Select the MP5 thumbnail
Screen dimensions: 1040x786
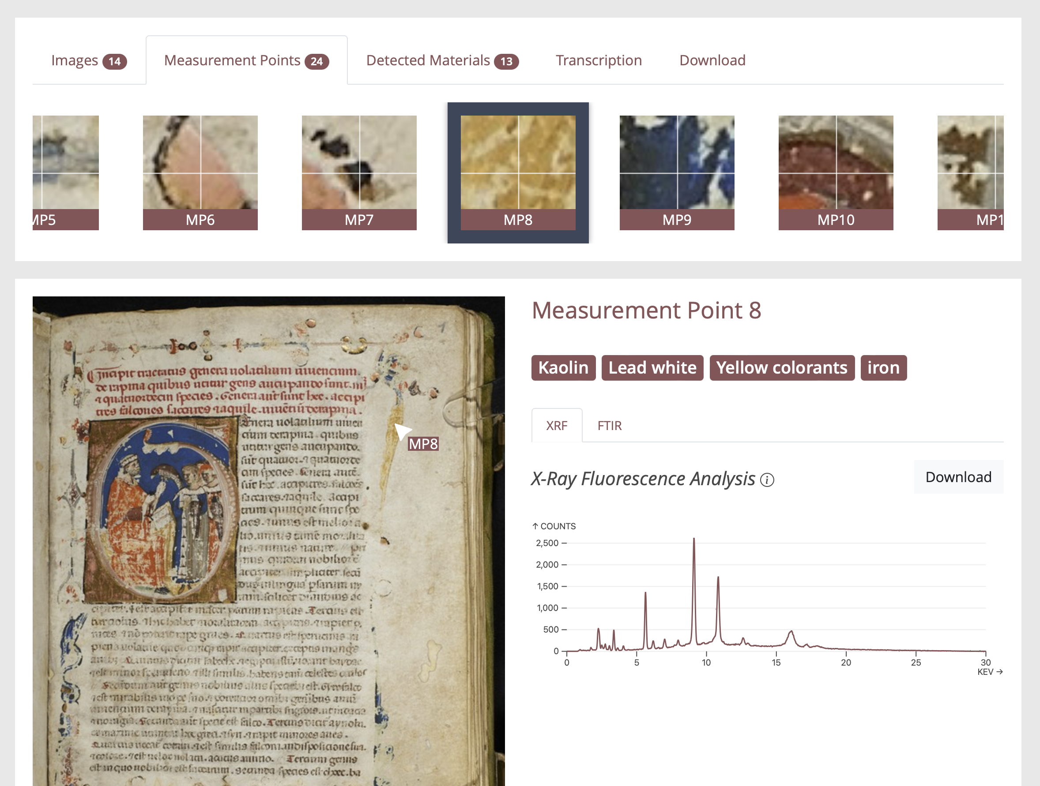(x=66, y=172)
